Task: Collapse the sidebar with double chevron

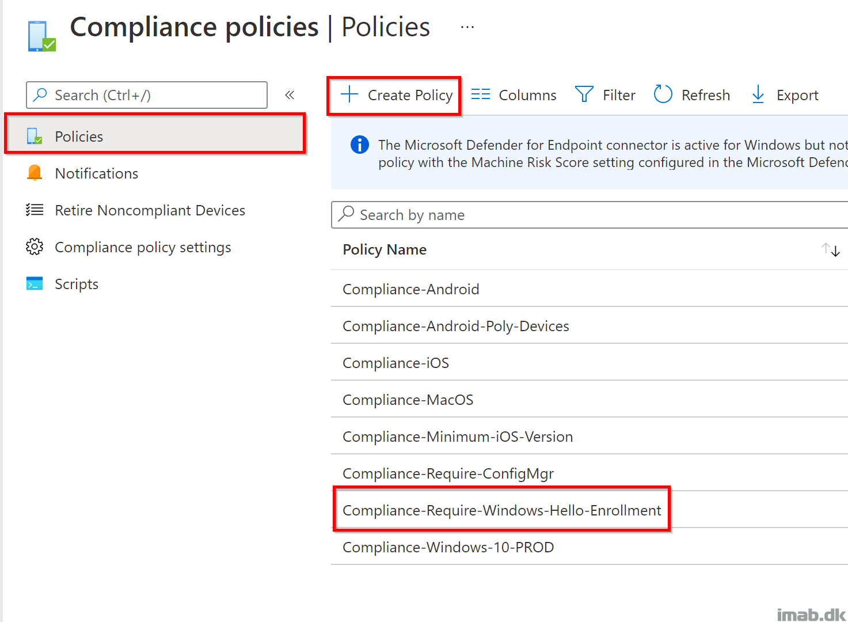Action: [x=290, y=95]
